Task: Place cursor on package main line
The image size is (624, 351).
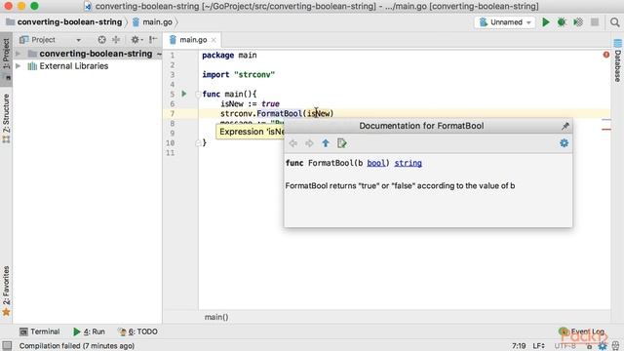Action: (x=229, y=56)
